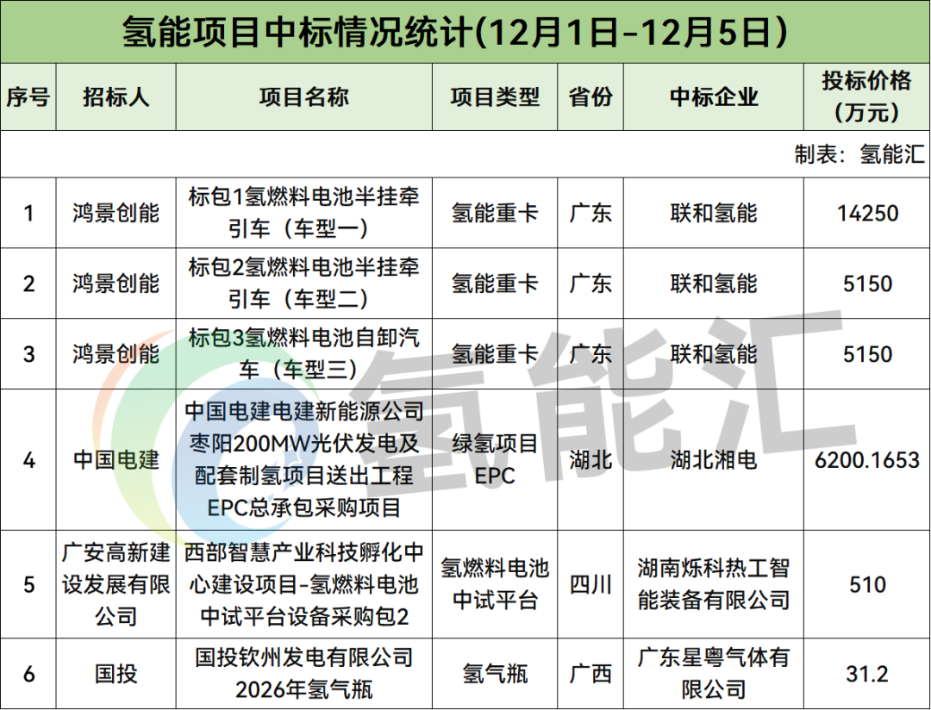Viewport: 931px width, 710px height.
Task: Click the 标包3氢燃料电池自卸汽车 project name cell
Action: point(303,353)
